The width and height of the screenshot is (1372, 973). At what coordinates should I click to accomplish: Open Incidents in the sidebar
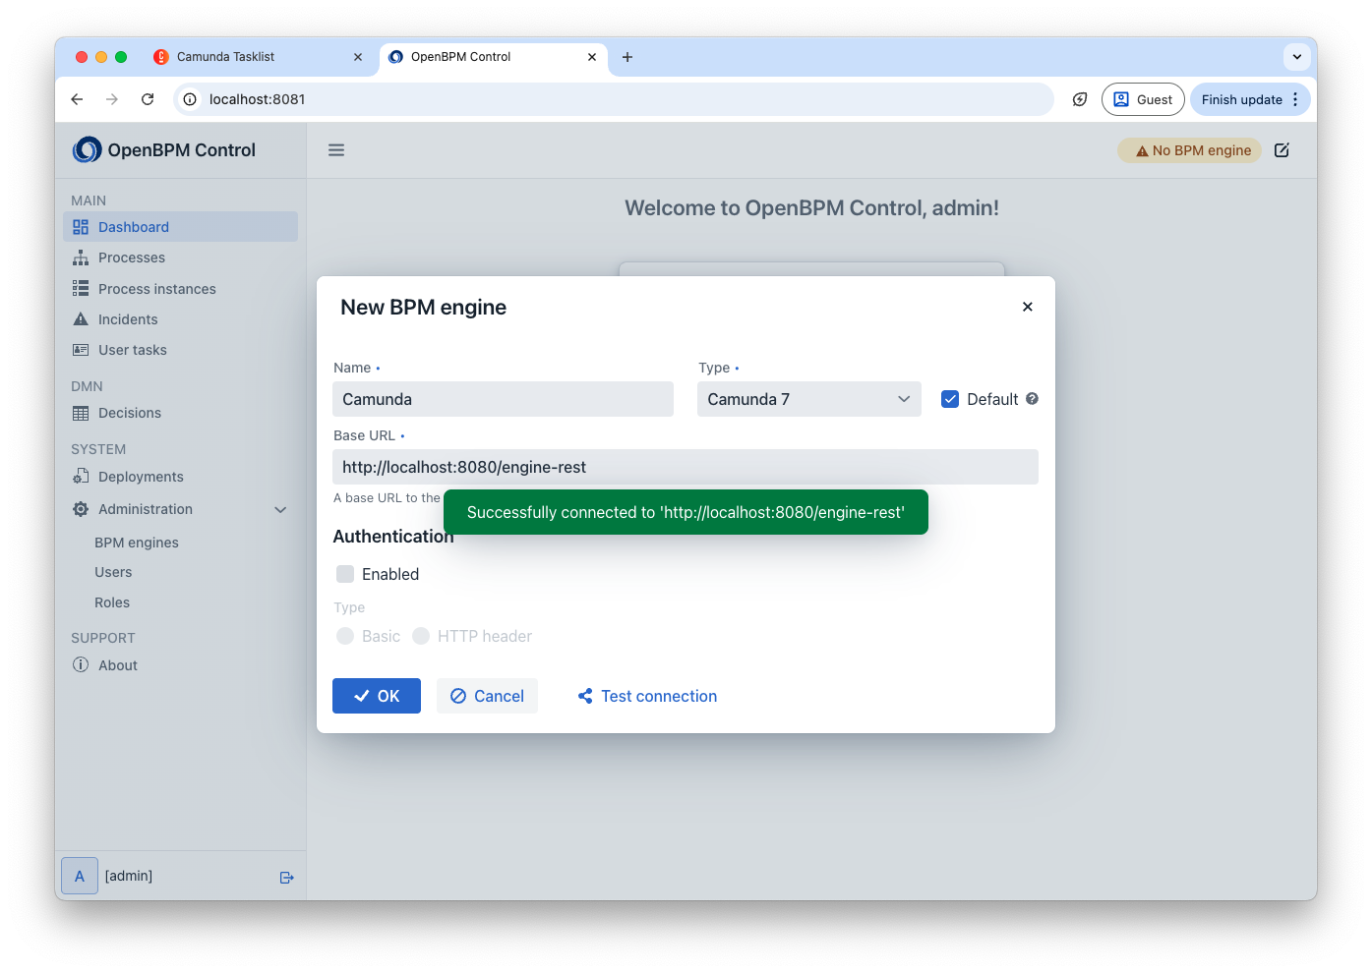(x=181, y=319)
